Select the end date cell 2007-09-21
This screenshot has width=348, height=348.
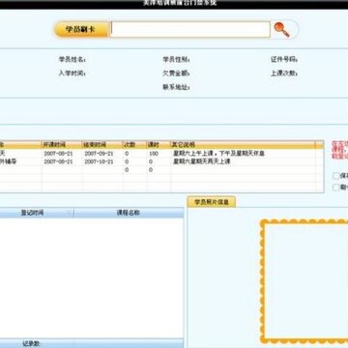pos(99,154)
